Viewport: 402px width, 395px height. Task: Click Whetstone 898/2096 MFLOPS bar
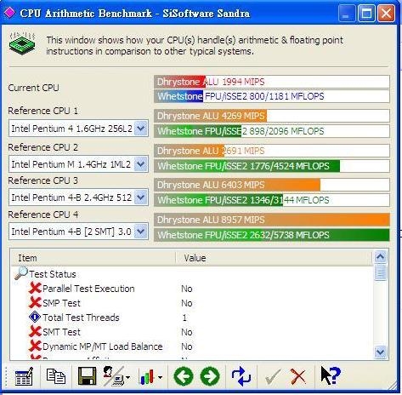point(272,131)
